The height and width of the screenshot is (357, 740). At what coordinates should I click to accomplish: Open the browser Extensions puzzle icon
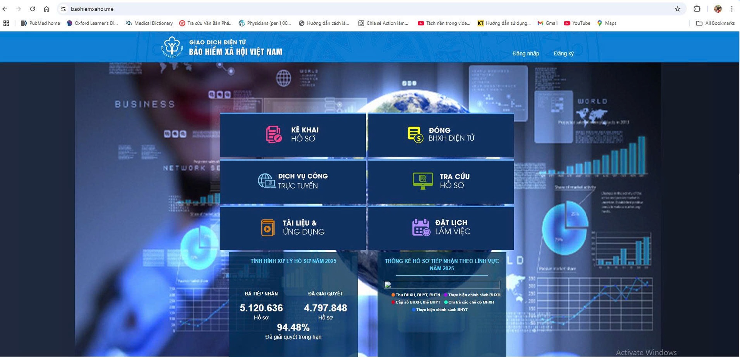click(x=697, y=9)
